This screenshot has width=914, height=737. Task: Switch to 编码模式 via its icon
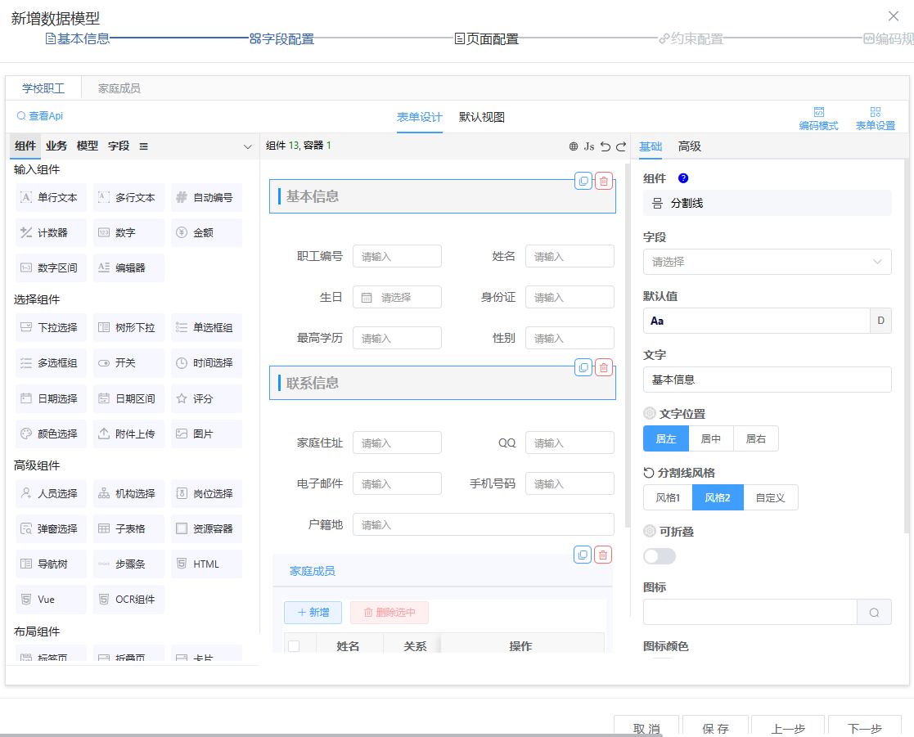tap(818, 113)
